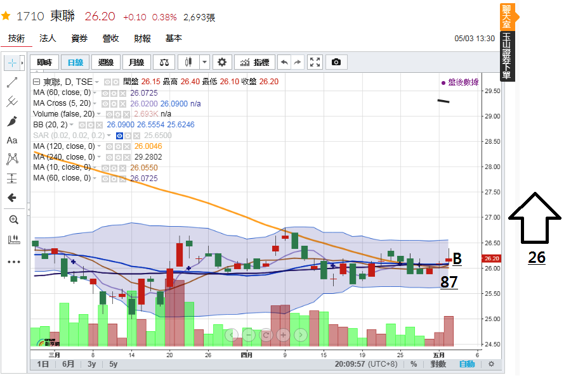Open the compare symbols scales icon
This screenshot has width=571, height=380.
(164, 62)
